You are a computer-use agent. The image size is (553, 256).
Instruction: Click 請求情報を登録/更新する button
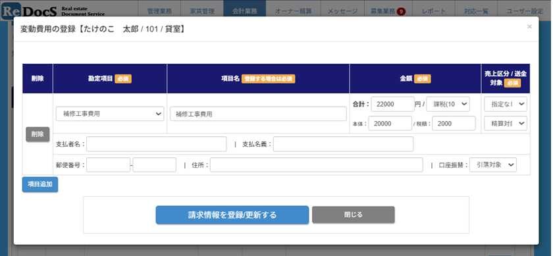232,215
